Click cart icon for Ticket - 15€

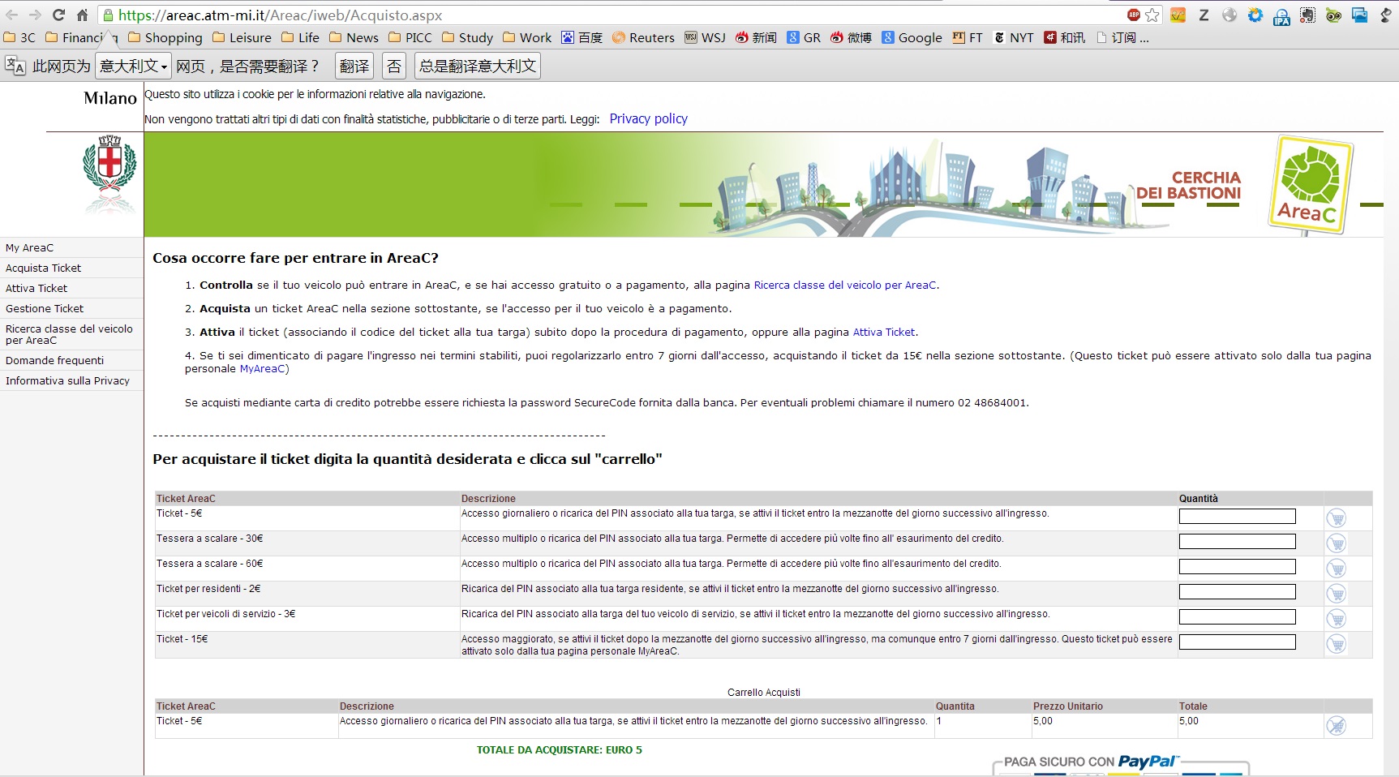click(x=1336, y=644)
